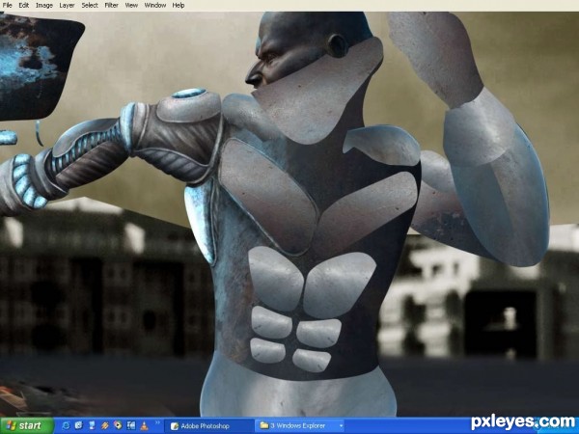Image resolution: width=579 pixels, height=434 pixels.
Task: Click the quick launch icon left of VLC
Action: (131, 426)
